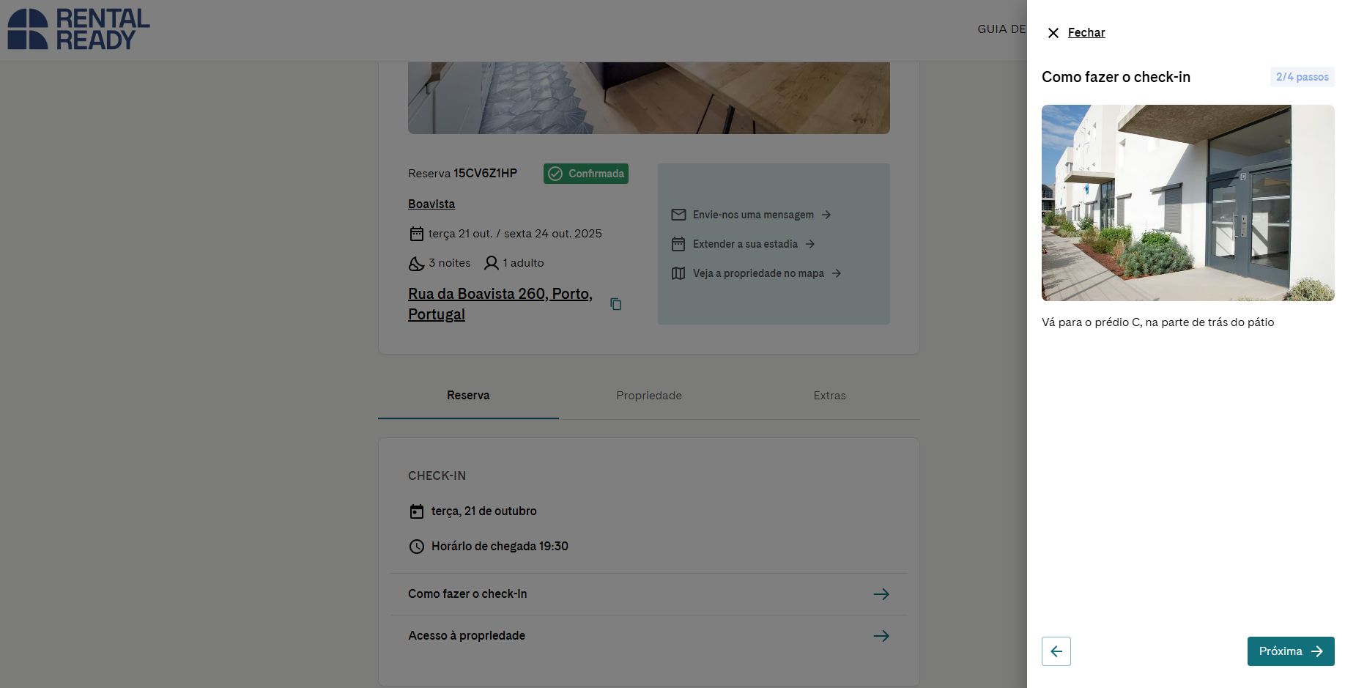Click the calendar icon beside Extender estadia
Screen dimensions: 1345x688
(678, 244)
